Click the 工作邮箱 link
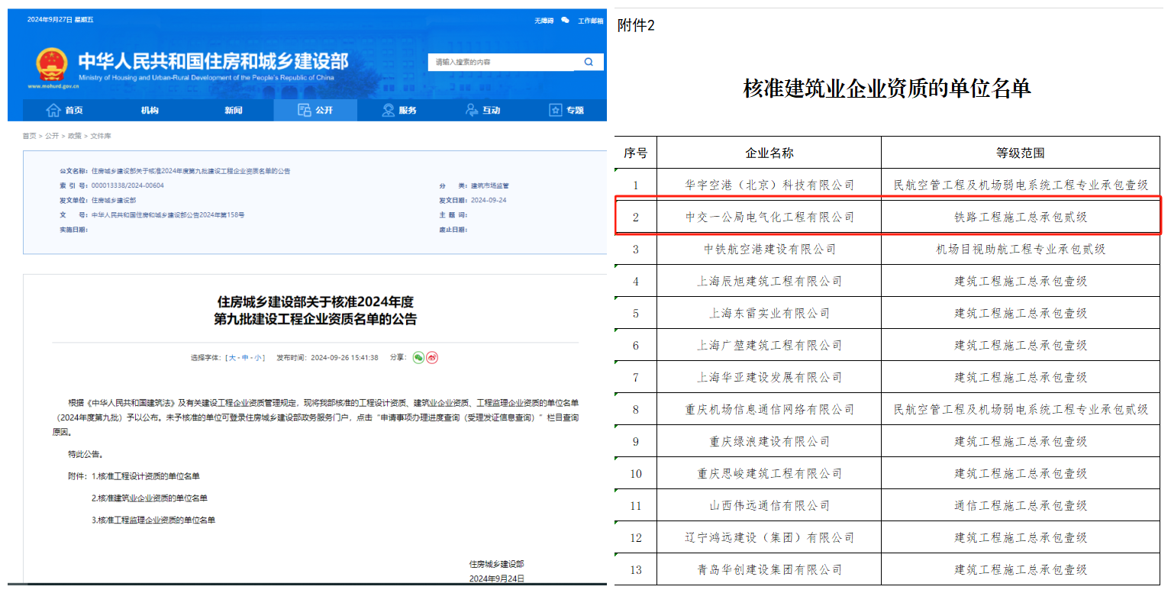 point(590,21)
